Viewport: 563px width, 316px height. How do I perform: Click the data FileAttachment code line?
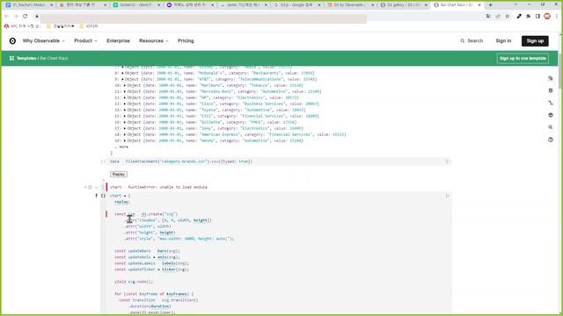point(181,162)
